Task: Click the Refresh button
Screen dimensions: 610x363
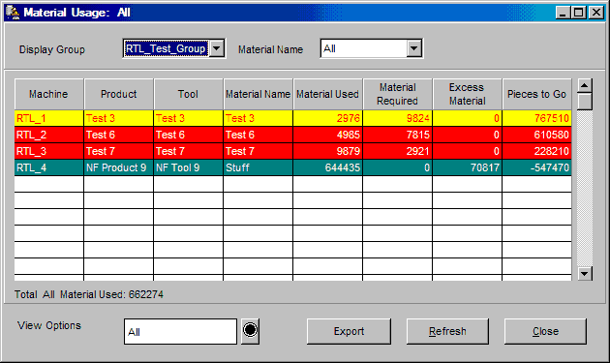Action: pyautogui.click(x=447, y=331)
